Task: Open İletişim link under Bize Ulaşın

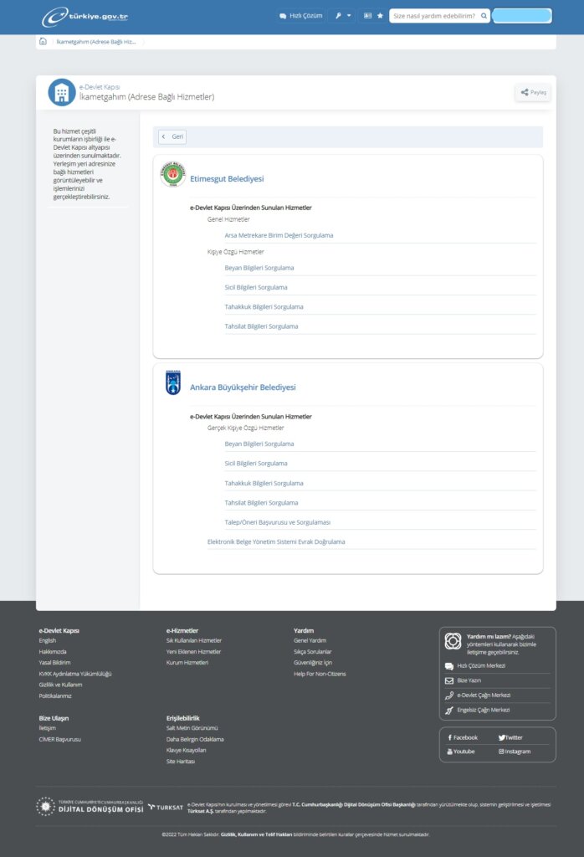Action: (47, 728)
